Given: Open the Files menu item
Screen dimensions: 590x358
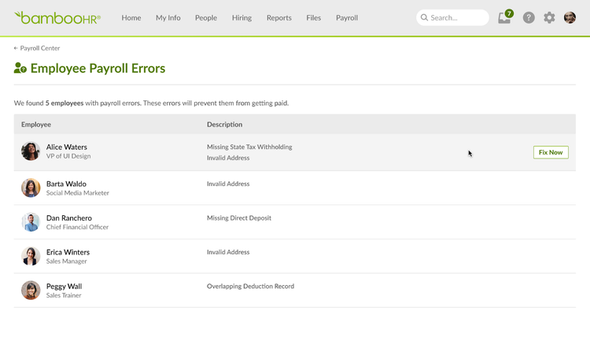Looking at the screenshot, I should pos(313,17).
